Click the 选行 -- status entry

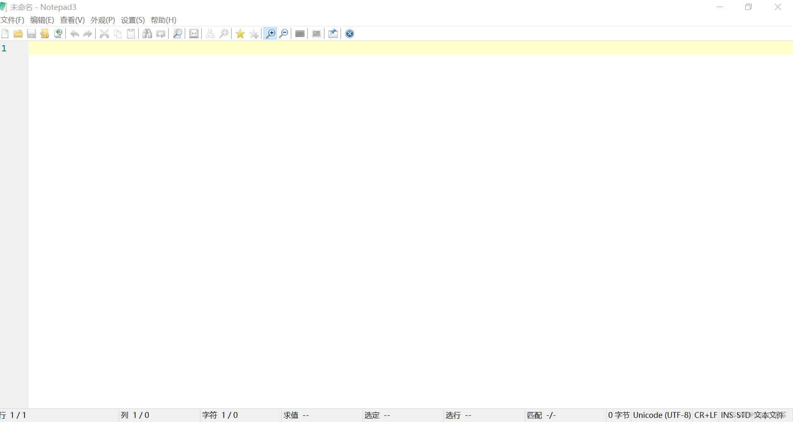coord(459,415)
